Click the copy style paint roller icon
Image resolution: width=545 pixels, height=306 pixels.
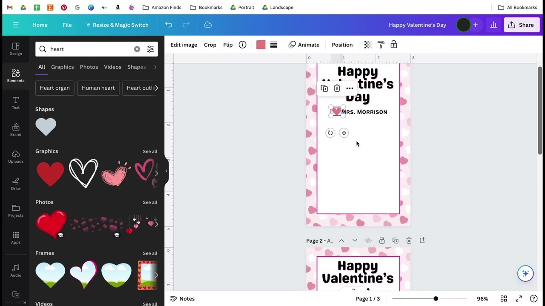[x=381, y=45]
